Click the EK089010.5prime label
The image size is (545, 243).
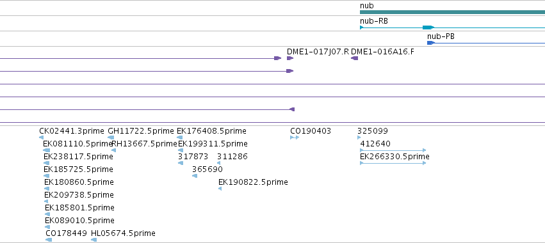tap(80, 221)
